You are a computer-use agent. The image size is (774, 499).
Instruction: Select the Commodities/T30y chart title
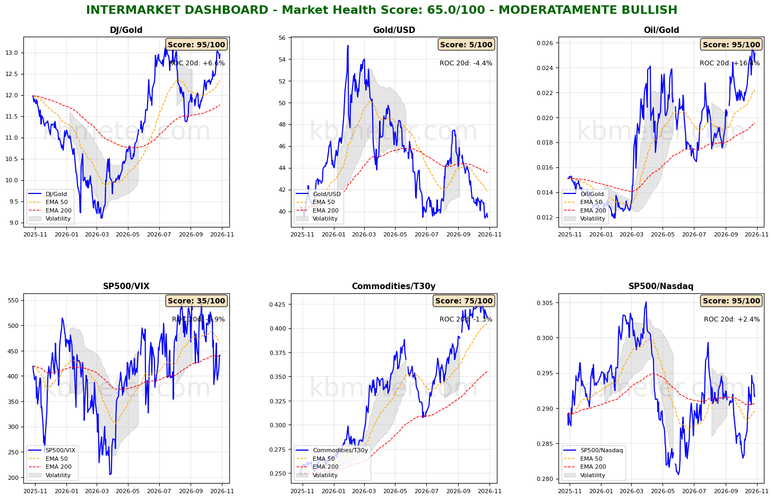click(394, 286)
